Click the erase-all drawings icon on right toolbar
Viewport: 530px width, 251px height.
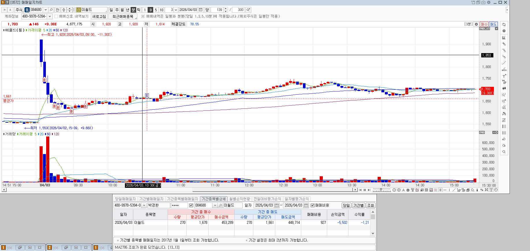click(x=504, y=82)
